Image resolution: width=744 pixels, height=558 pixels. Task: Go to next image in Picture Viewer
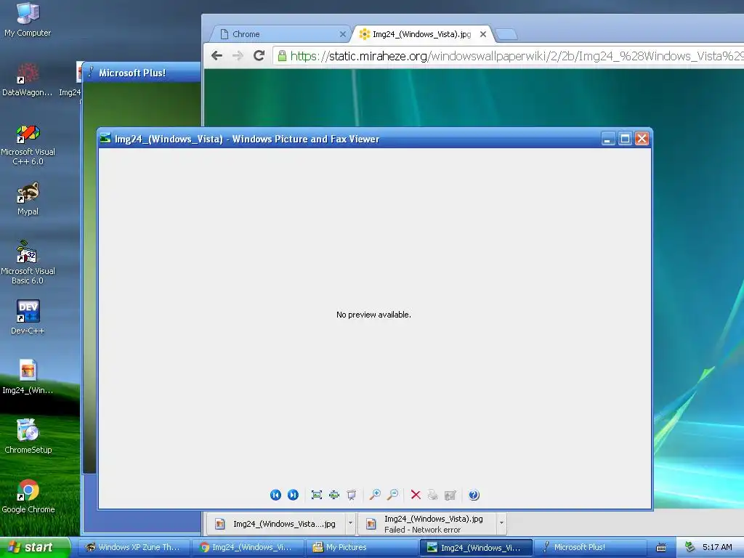(x=294, y=495)
